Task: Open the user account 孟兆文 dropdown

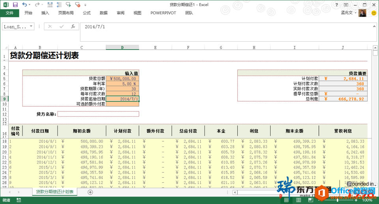Action: [349, 13]
